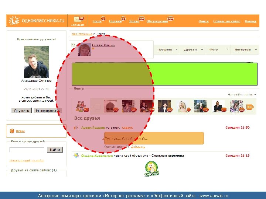Select friend thumbnail with badge 33
Viewport: 266px width, 199px height.
point(110,106)
